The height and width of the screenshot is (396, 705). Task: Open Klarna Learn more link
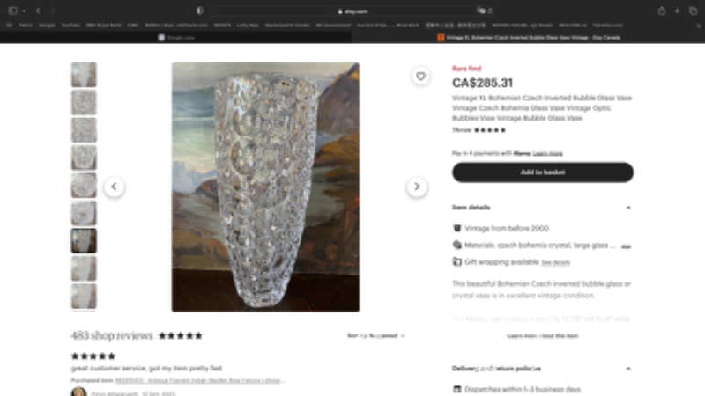coord(547,153)
